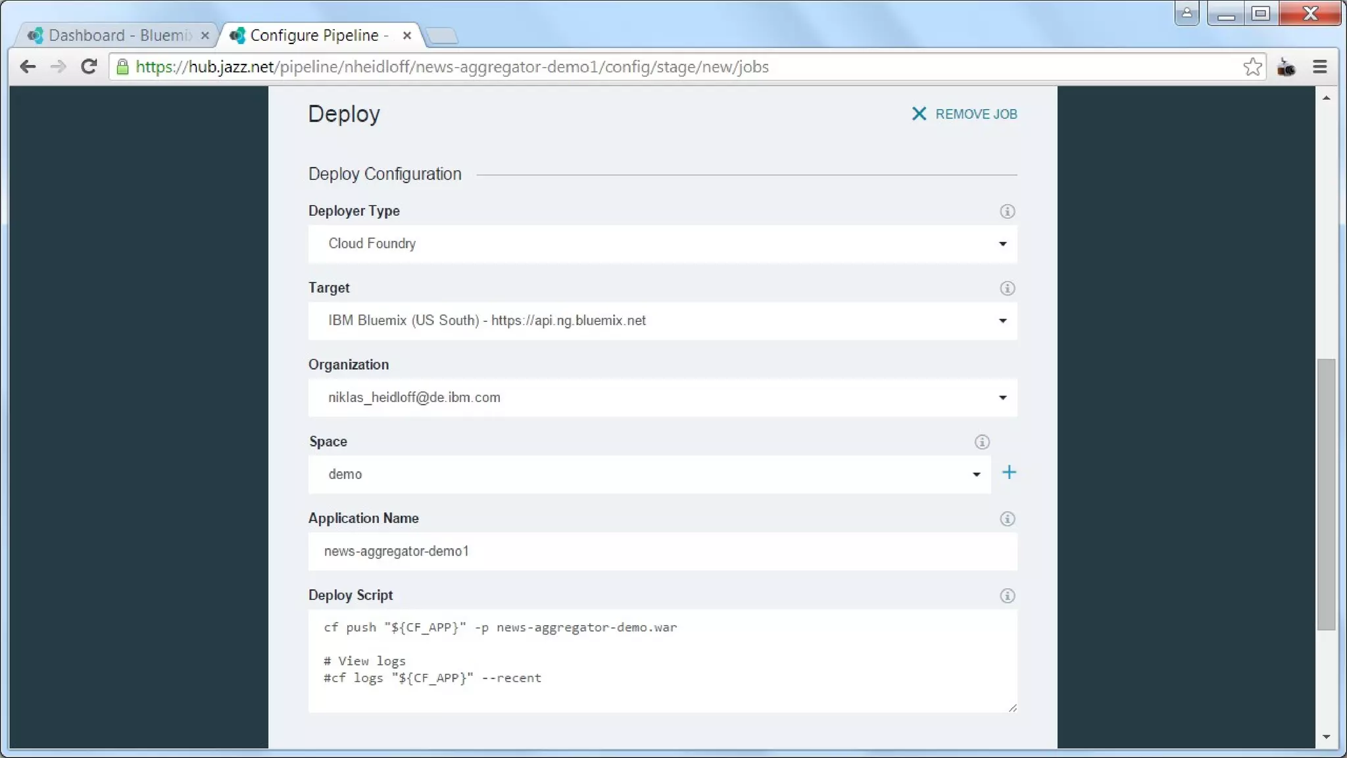Bookmark page with star icon
The image size is (1347, 758).
[1252, 67]
